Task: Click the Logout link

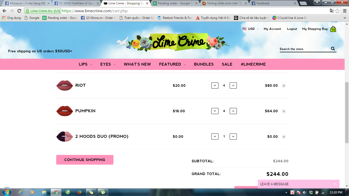Action: [x=292, y=29]
